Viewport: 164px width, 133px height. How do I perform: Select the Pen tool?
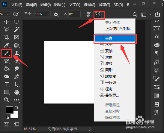coord(16,76)
